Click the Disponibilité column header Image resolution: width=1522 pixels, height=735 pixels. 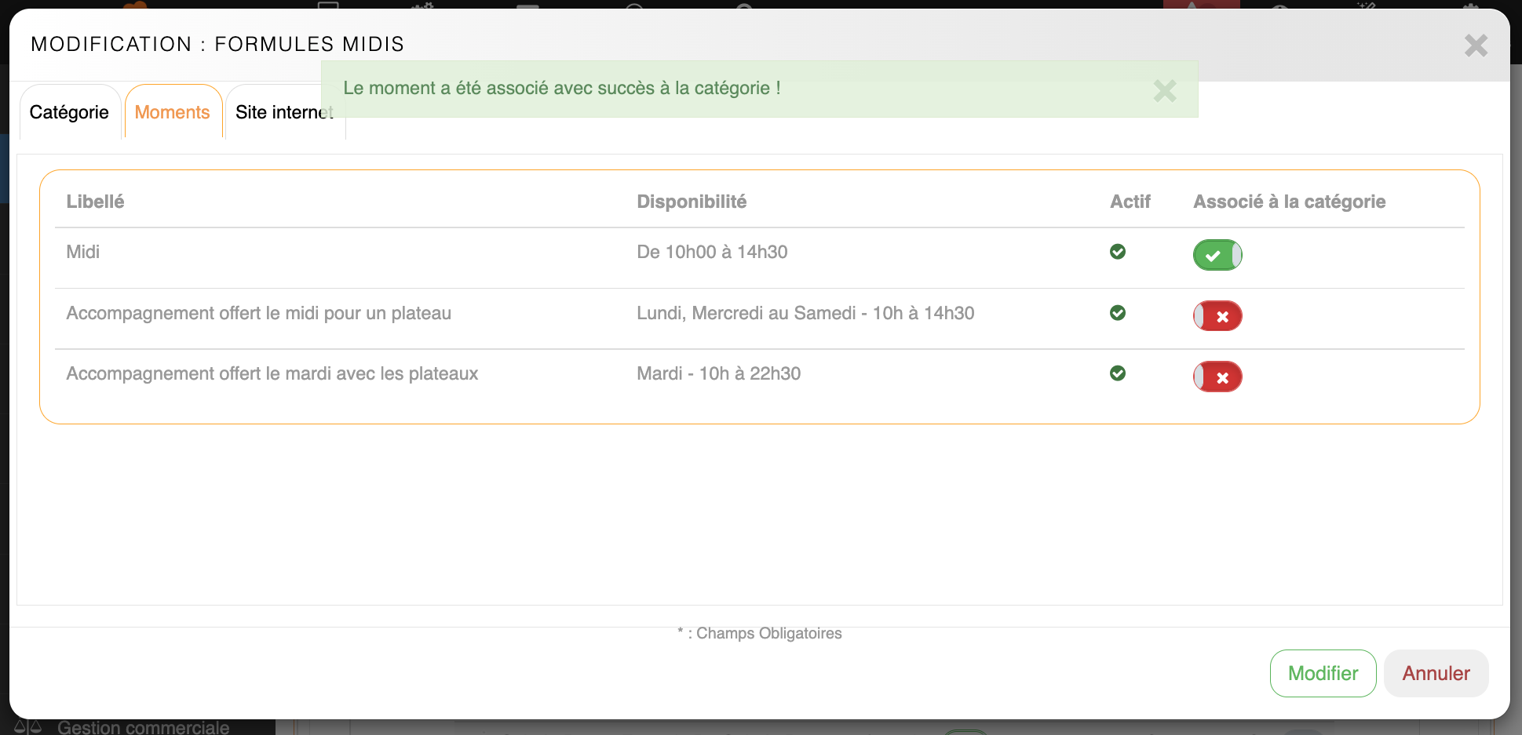tap(691, 202)
